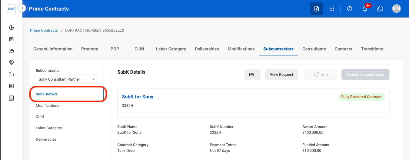Open the apps grid menu icon

tap(332, 9)
